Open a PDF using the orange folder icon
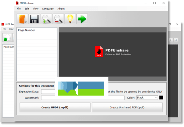This screenshot has height=127, width=184. pyautogui.click(x=22, y=19)
